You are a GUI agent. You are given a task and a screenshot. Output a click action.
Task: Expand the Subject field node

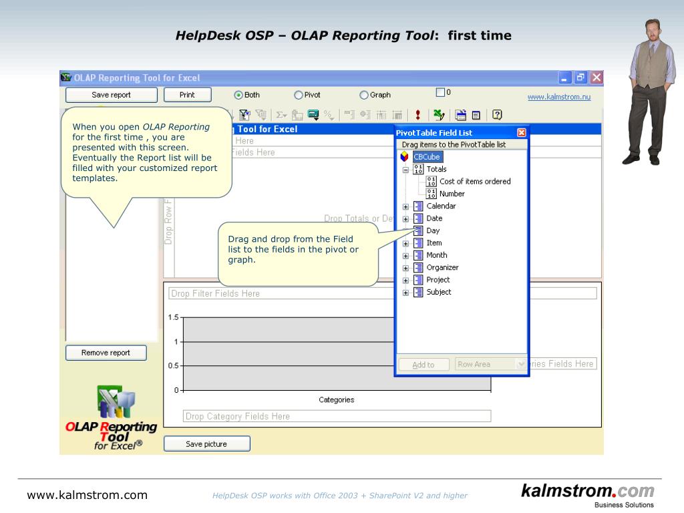[x=405, y=293]
